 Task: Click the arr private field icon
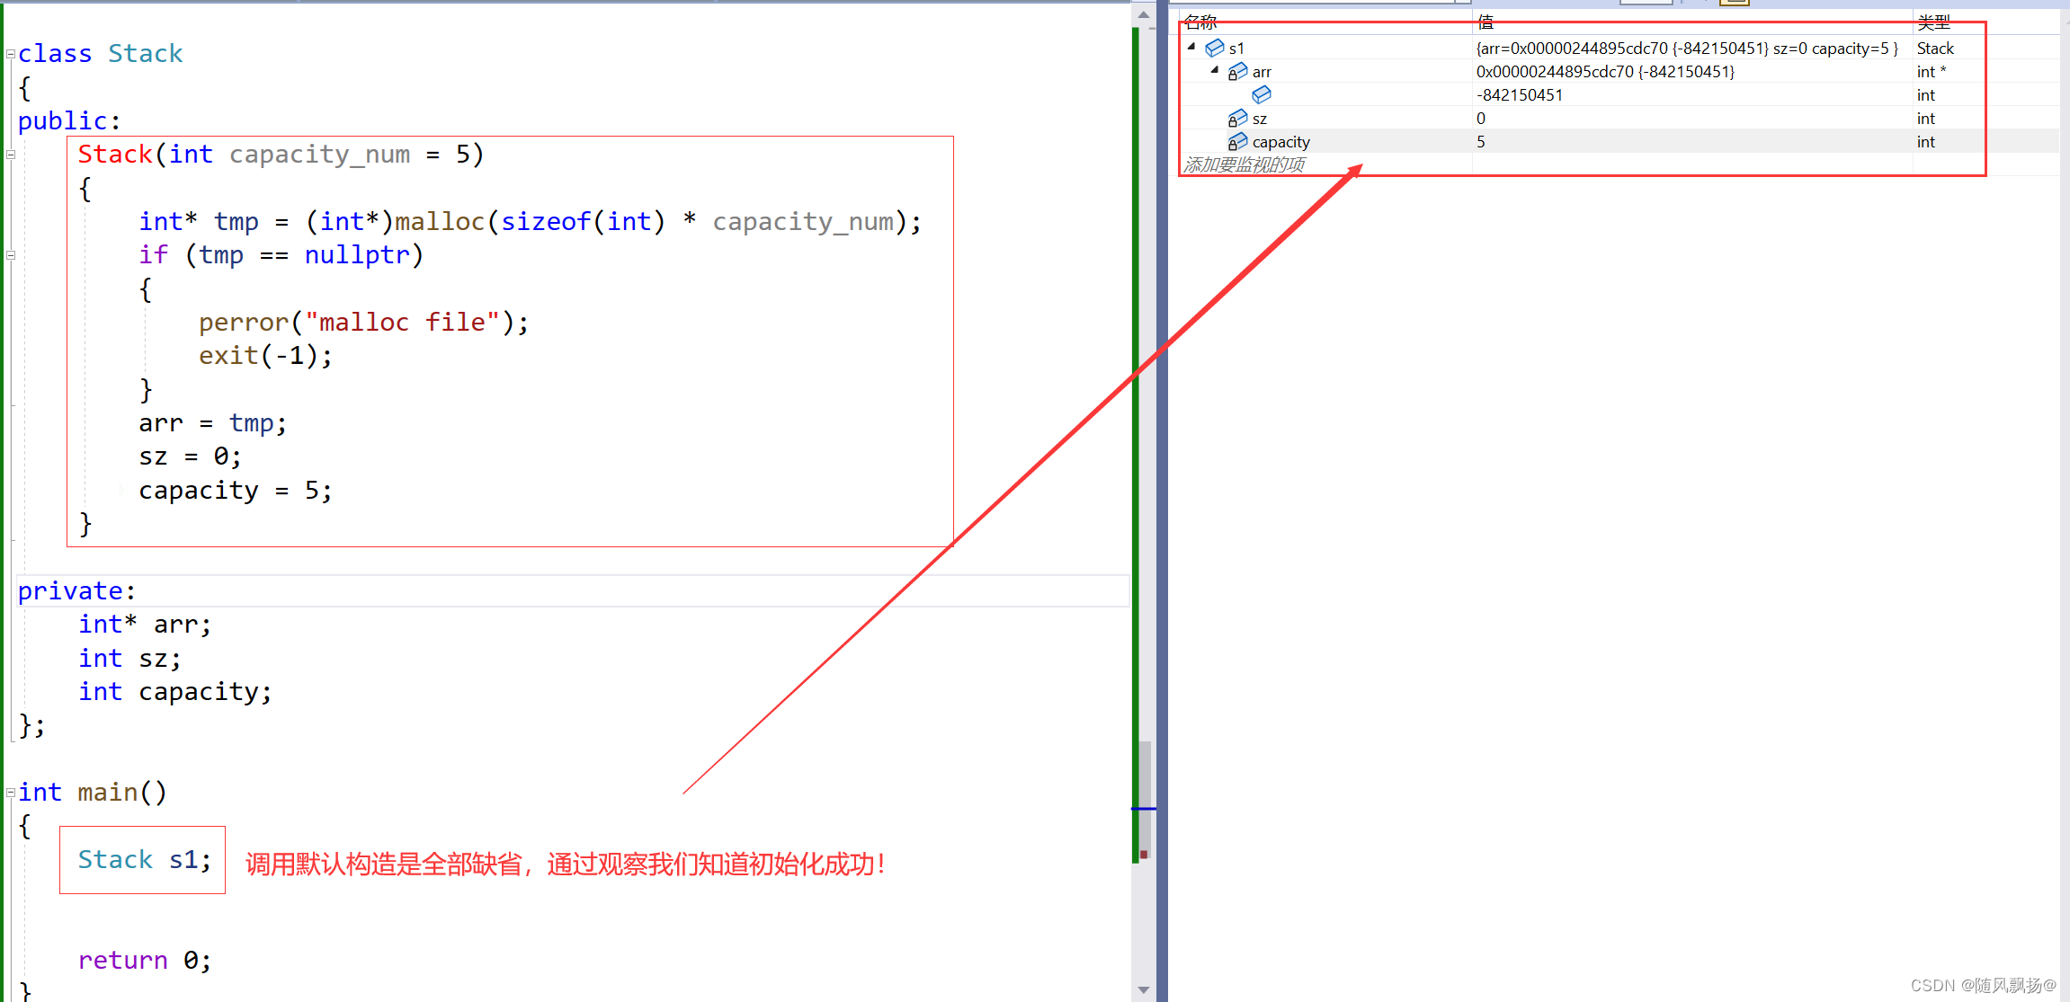tap(1237, 71)
